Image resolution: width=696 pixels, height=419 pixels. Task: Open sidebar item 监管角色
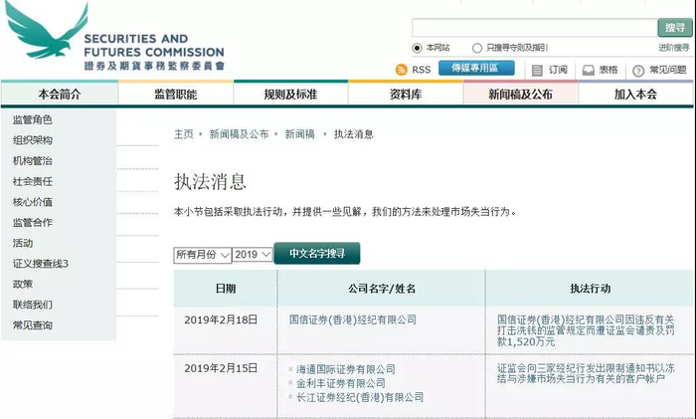[x=33, y=119]
